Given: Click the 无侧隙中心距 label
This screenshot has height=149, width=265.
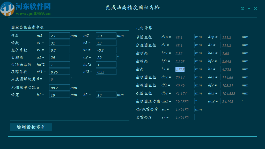Looking at the screenshot, I should tap(23, 87).
